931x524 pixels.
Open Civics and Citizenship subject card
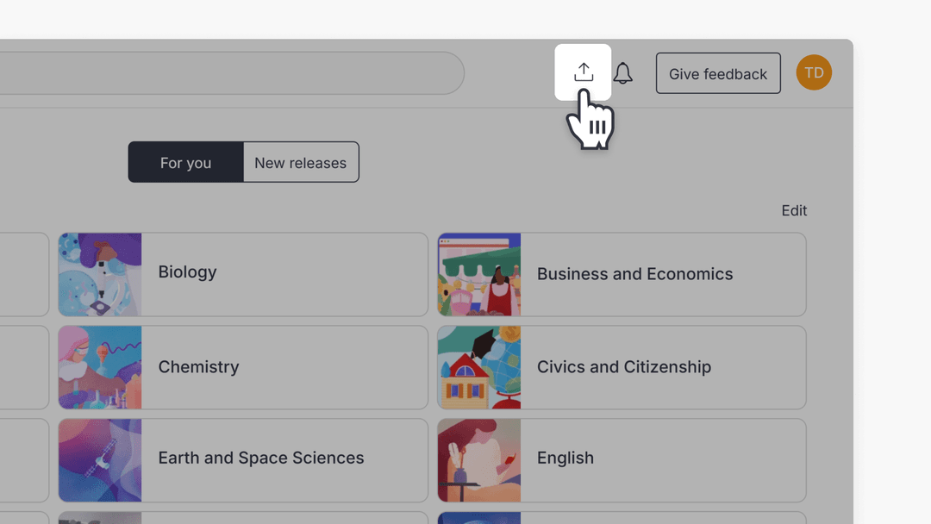(x=662, y=367)
